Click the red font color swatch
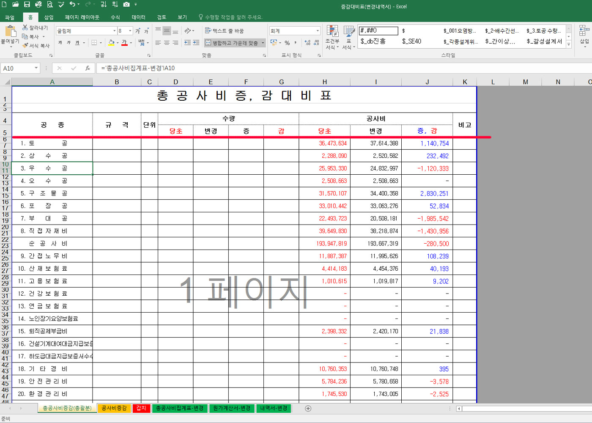592x423 pixels. 124,43
